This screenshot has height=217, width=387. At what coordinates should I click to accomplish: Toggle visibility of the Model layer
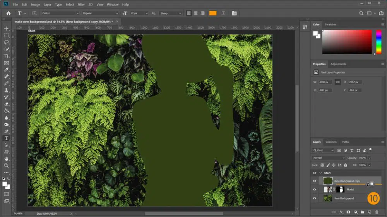(314, 190)
